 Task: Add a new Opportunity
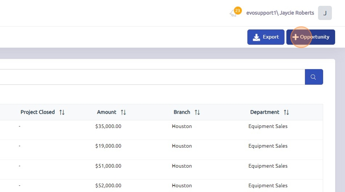coord(311,37)
